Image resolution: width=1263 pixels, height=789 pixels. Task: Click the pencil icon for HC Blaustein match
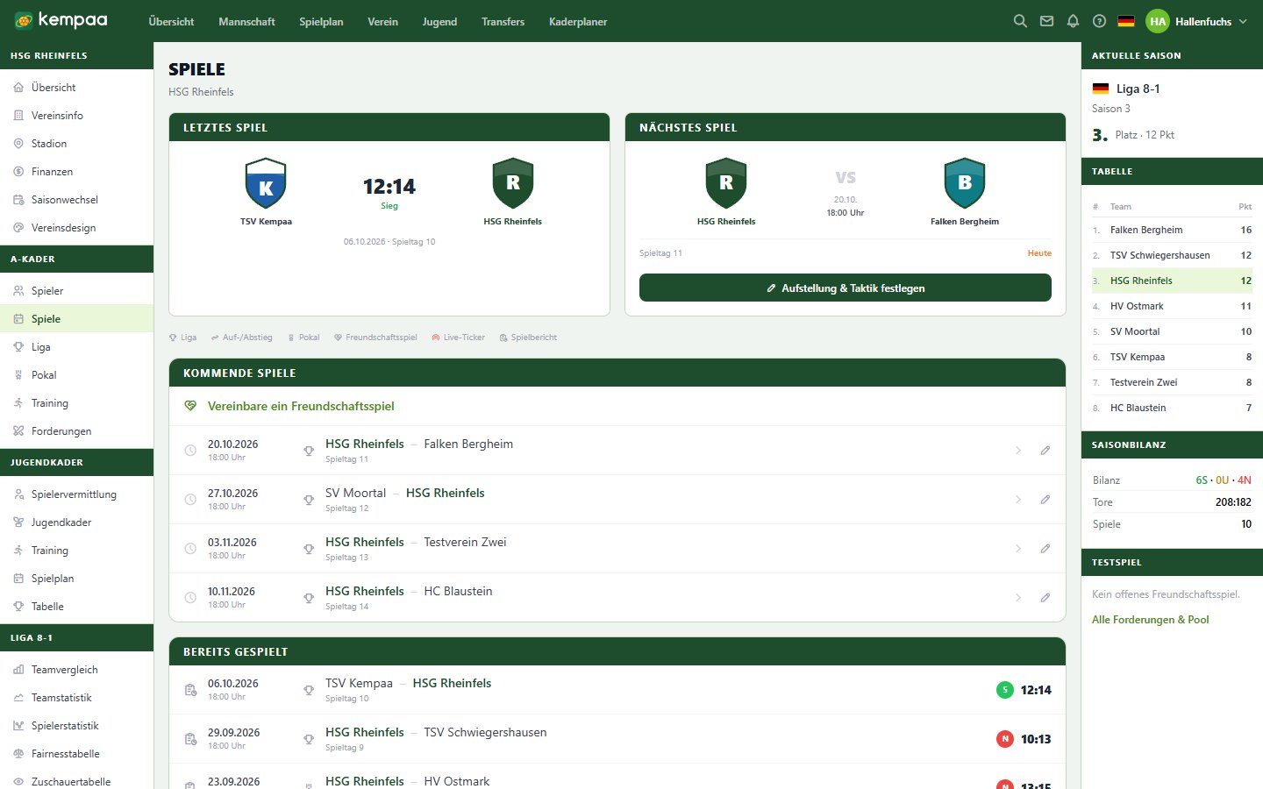pyautogui.click(x=1045, y=598)
